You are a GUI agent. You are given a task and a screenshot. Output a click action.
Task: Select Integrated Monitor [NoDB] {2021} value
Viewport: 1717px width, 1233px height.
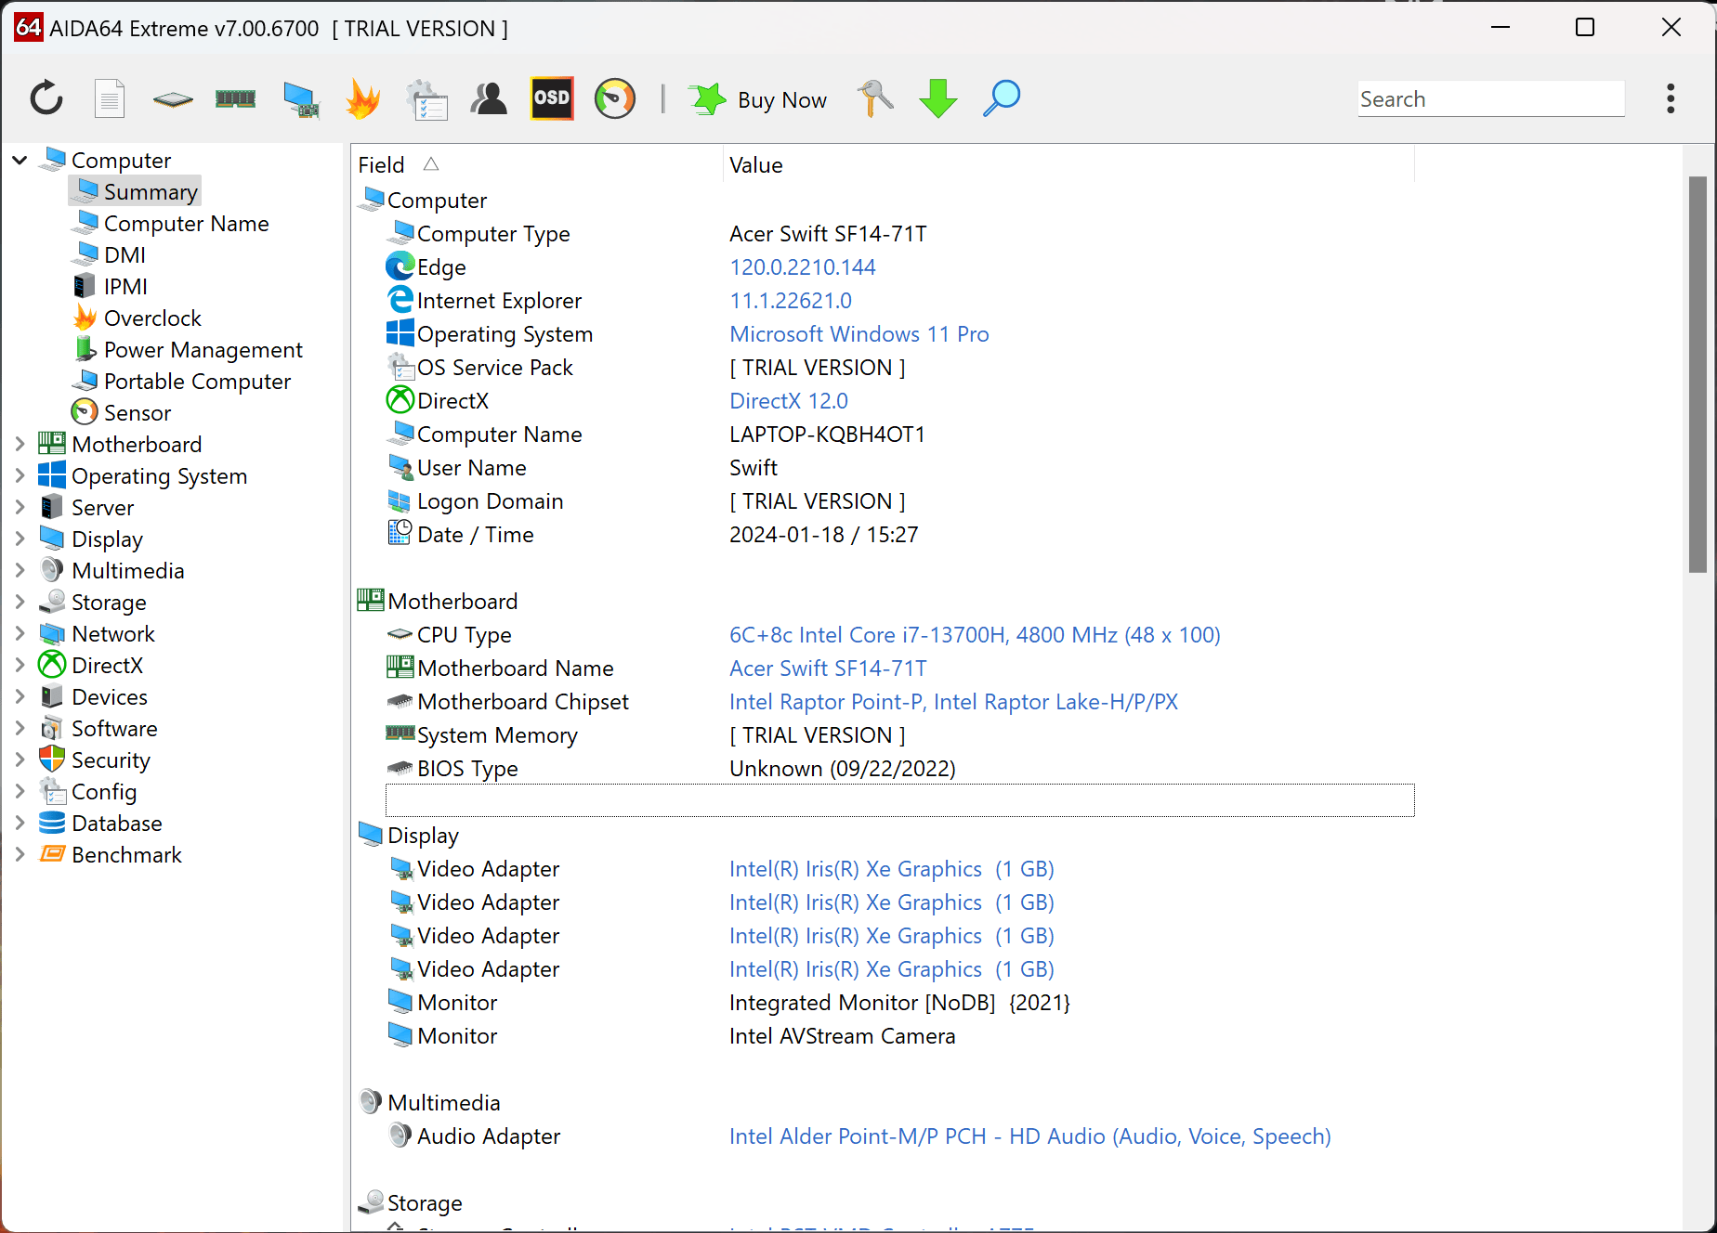pos(899,1003)
